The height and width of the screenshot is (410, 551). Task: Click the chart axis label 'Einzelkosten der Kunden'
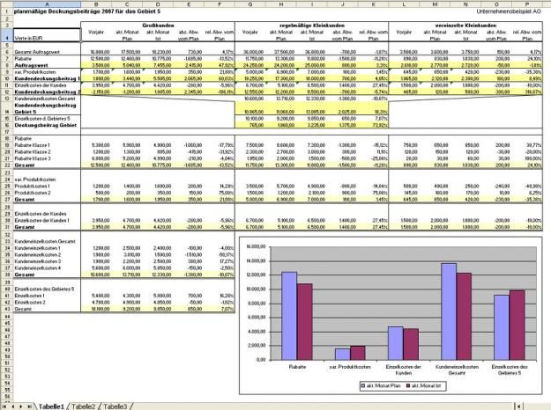403,370
